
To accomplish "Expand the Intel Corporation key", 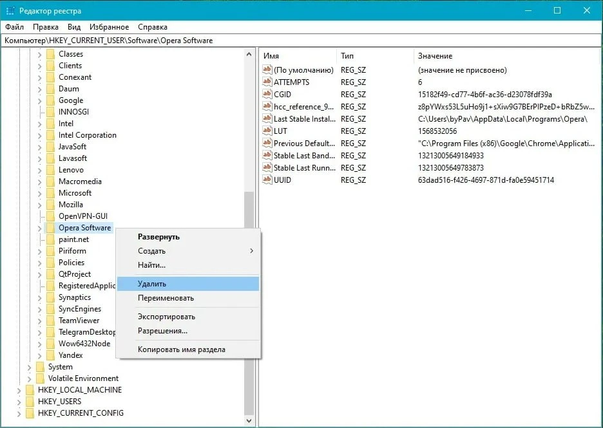I will (x=39, y=136).
